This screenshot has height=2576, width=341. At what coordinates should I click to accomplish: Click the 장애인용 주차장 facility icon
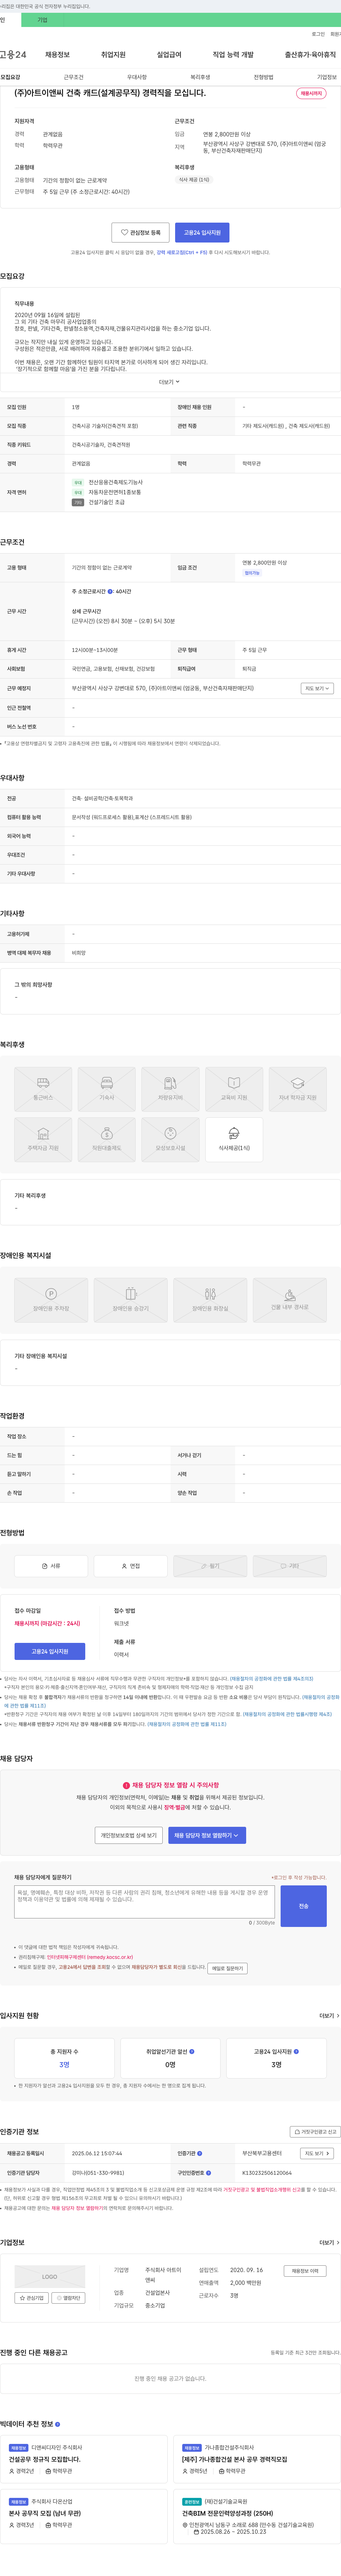[51, 1300]
